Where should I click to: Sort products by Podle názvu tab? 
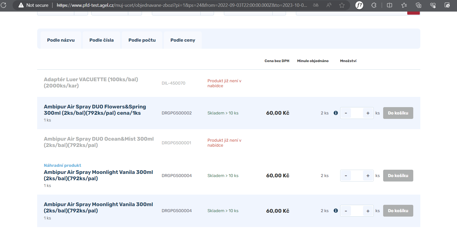pos(61,40)
